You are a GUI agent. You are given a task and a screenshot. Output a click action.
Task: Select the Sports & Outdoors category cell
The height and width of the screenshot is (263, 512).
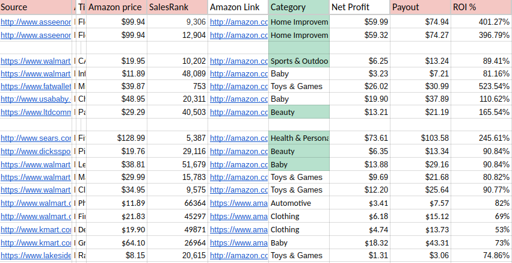pos(299,61)
